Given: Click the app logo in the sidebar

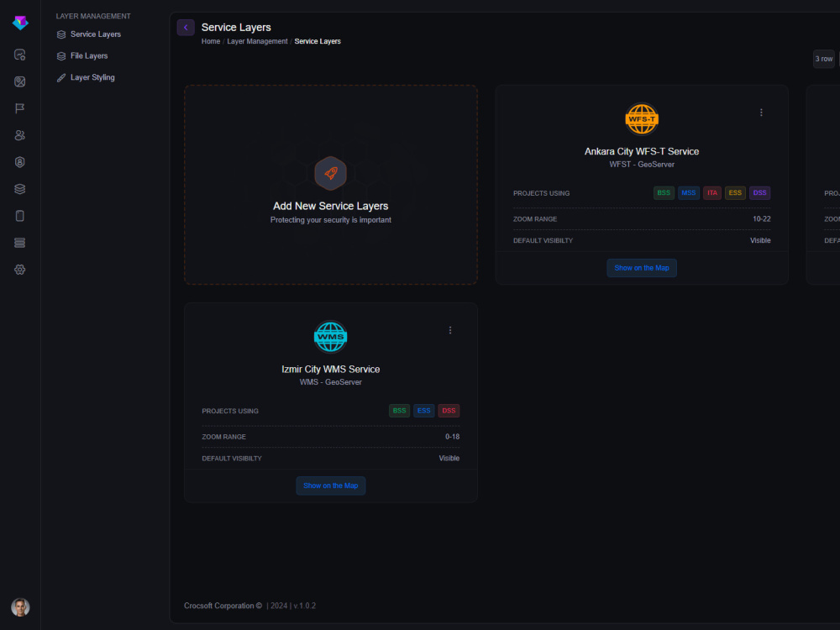Looking at the screenshot, I should tap(20, 23).
